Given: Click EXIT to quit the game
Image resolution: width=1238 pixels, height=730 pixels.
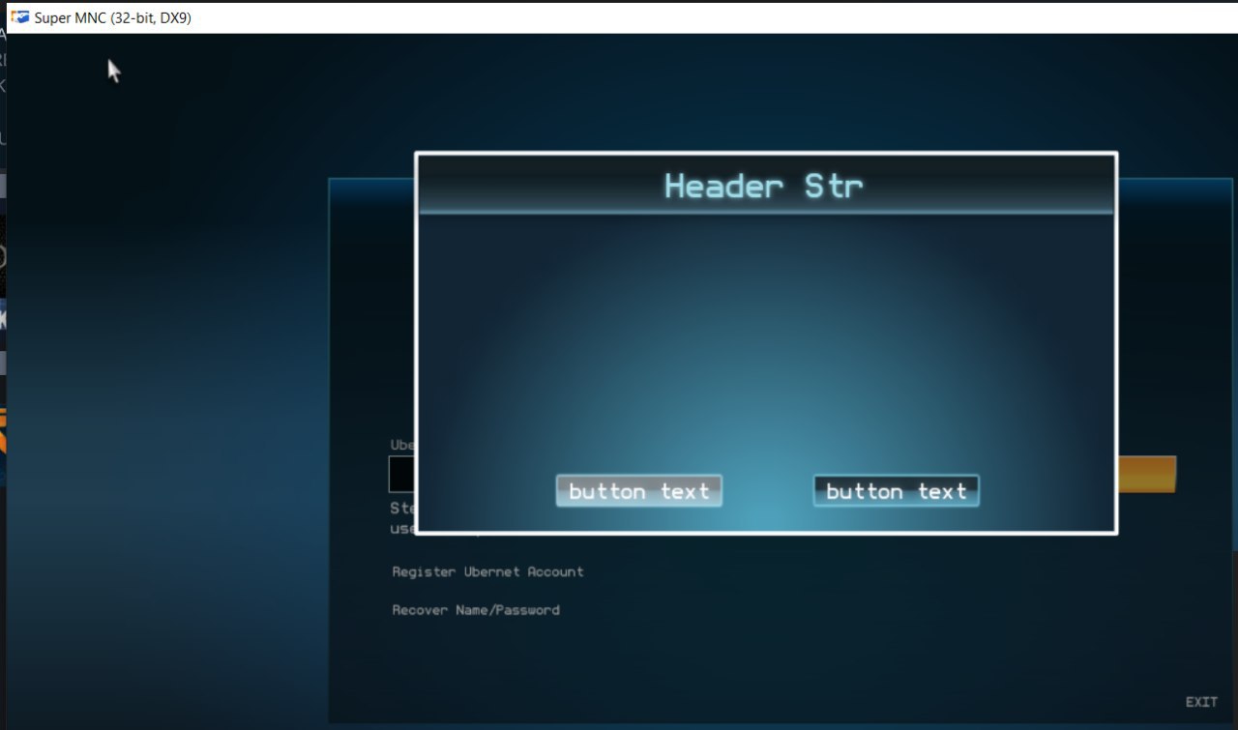Looking at the screenshot, I should pos(1201,702).
